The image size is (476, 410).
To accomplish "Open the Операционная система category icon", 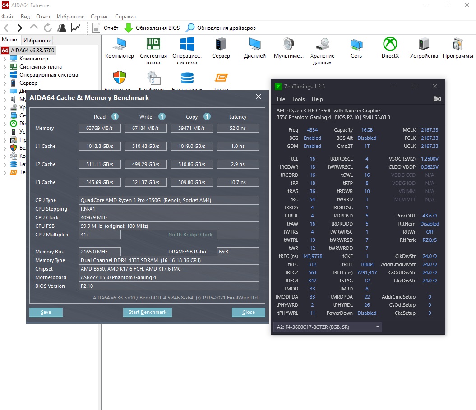I will point(187,51).
